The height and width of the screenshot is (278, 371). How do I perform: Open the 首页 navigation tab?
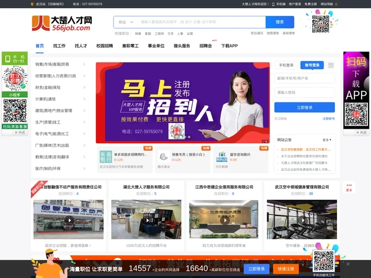pyautogui.click(x=40, y=46)
